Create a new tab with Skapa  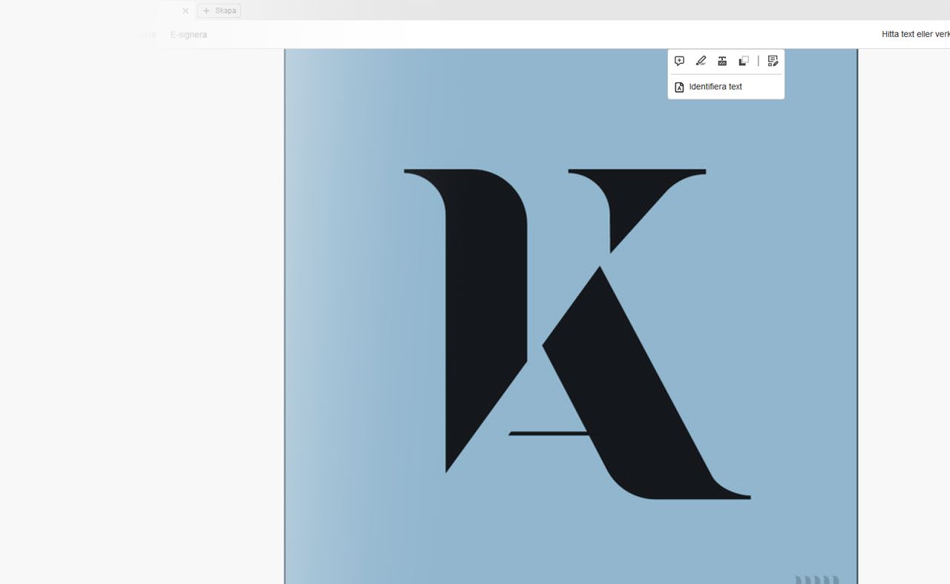pos(219,10)
